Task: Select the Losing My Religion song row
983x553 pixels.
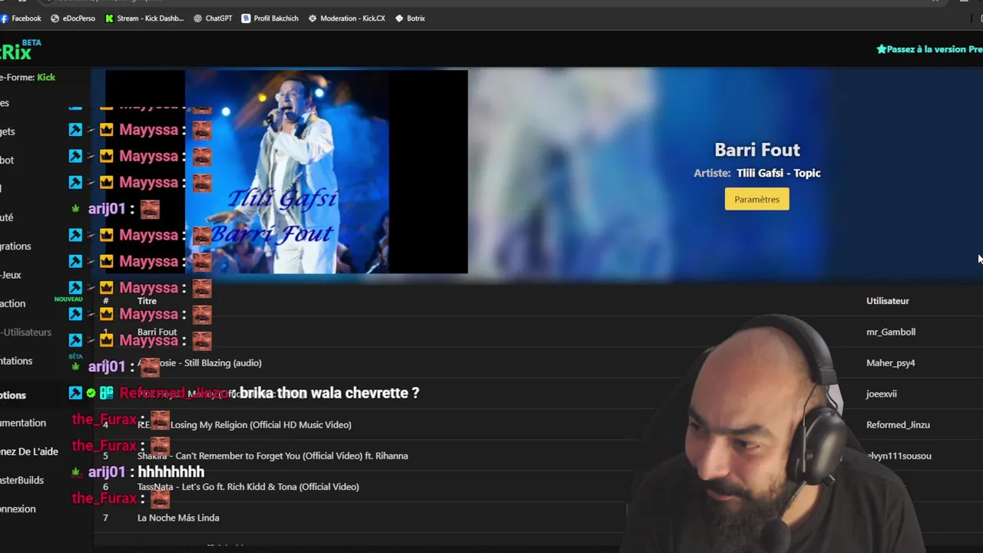Action: pos(538,425)
